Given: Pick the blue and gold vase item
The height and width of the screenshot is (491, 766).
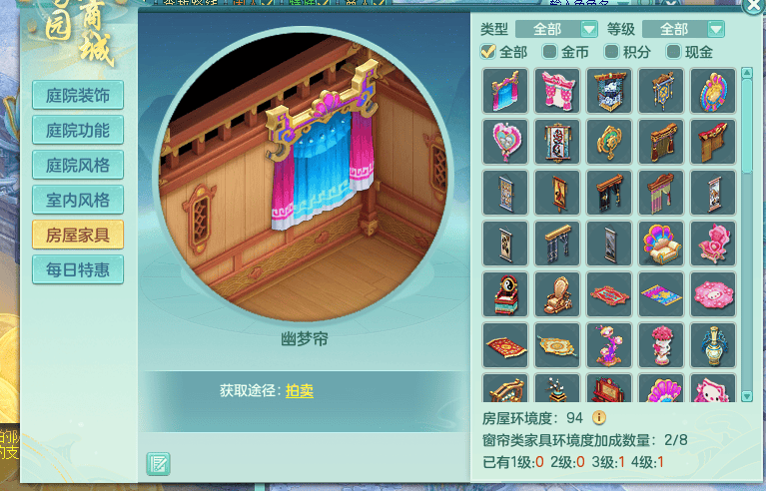Looking at the screenshot, I should click(x=713, y=345).
